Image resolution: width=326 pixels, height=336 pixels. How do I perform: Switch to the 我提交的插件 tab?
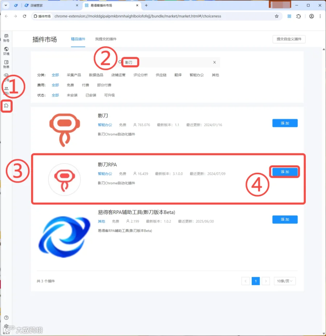click(x=106, y=39)
